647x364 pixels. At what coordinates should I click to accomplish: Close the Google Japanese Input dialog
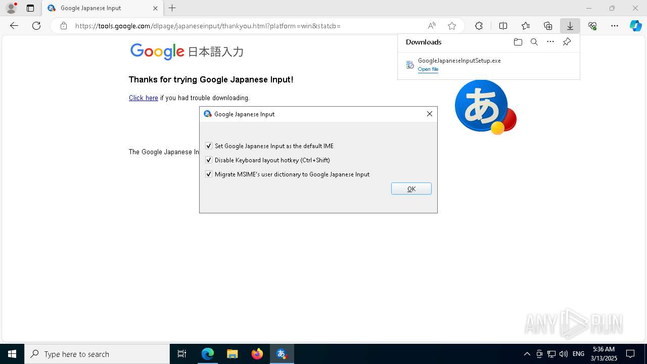pos(430,114)
